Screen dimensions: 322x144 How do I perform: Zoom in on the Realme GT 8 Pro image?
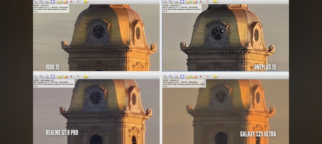click(41, 76)
